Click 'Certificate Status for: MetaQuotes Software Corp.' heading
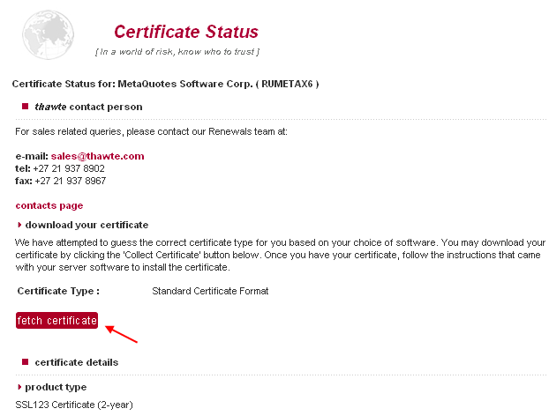The height and width of the screenshot is (416, 549). coord(165,84)
